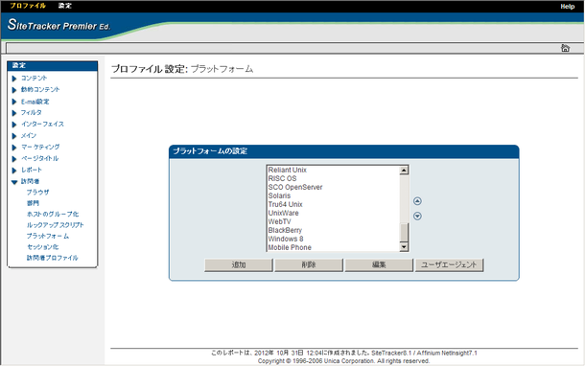Click the 削除 button
The image size is (585, 366).
point(309,265)
